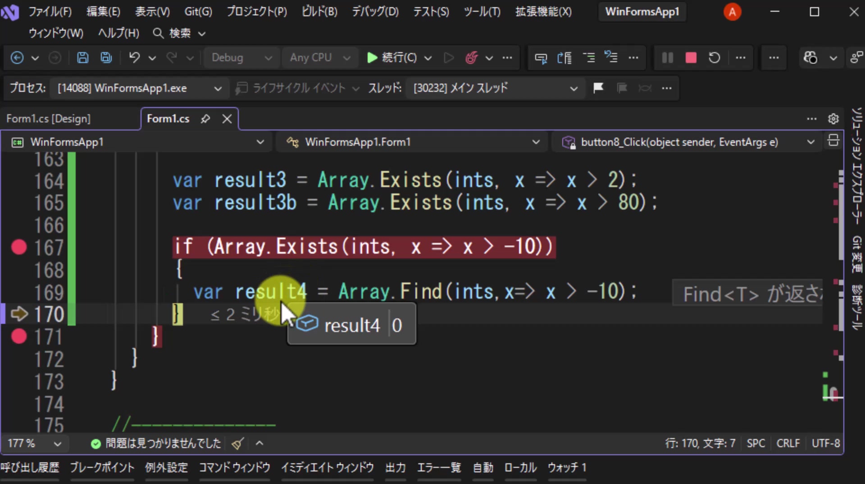Click the navigate backward arrow icon
865x484 pixels.
[x=17, y=58]
